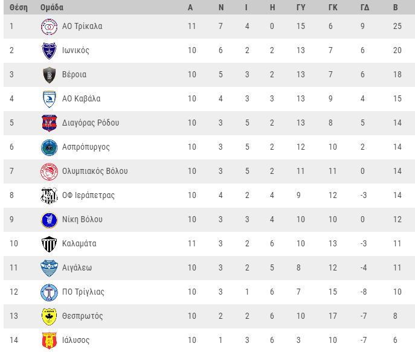Click the ΑΟ Καβάλα club badge

[49, 99]
